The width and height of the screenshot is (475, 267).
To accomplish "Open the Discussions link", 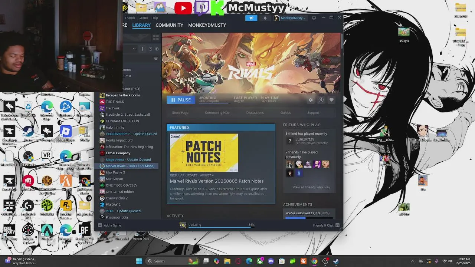I will coord(255,112).
